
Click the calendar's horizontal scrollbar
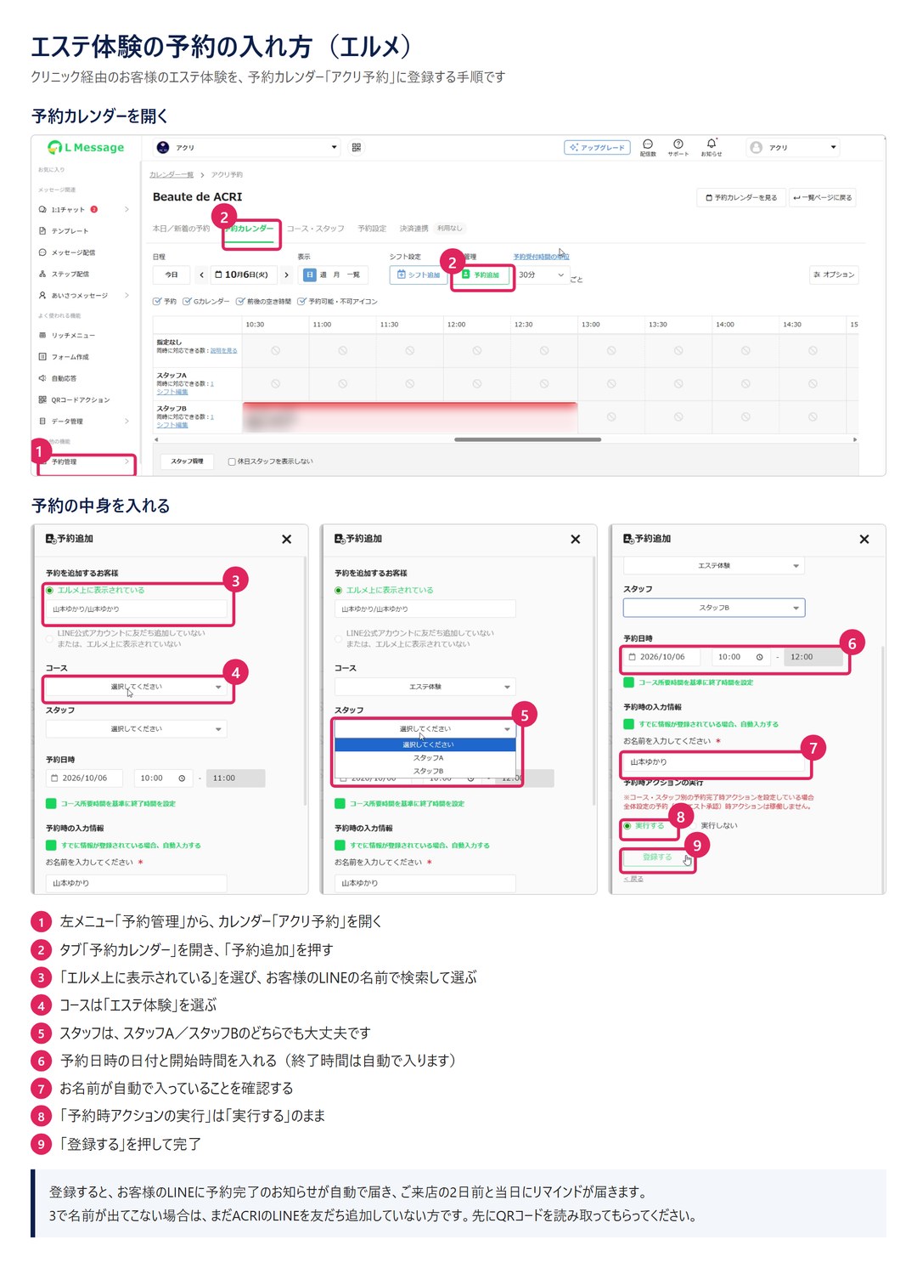[527, 439]
